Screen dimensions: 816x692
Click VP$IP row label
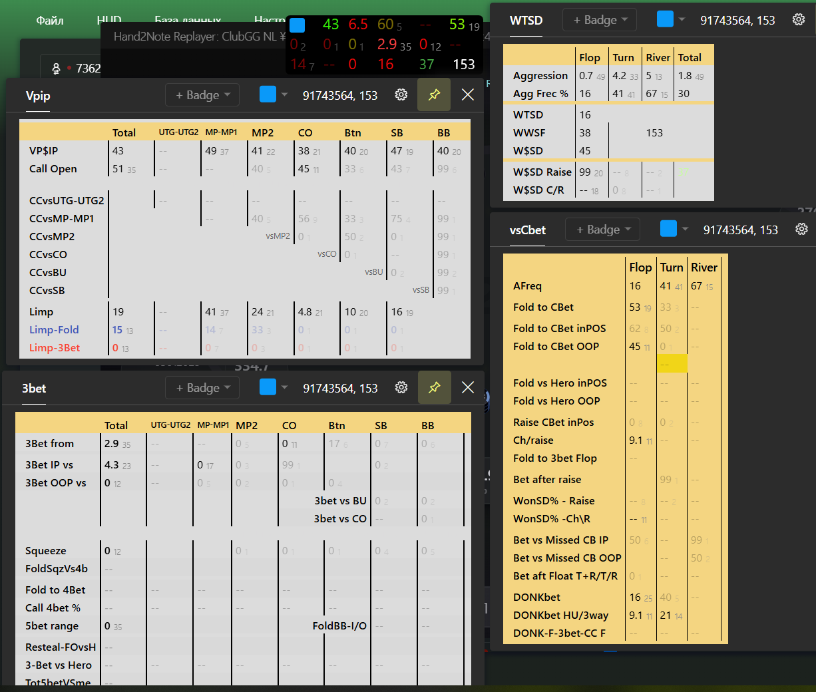pyautogui.click(x=44, y=151)
